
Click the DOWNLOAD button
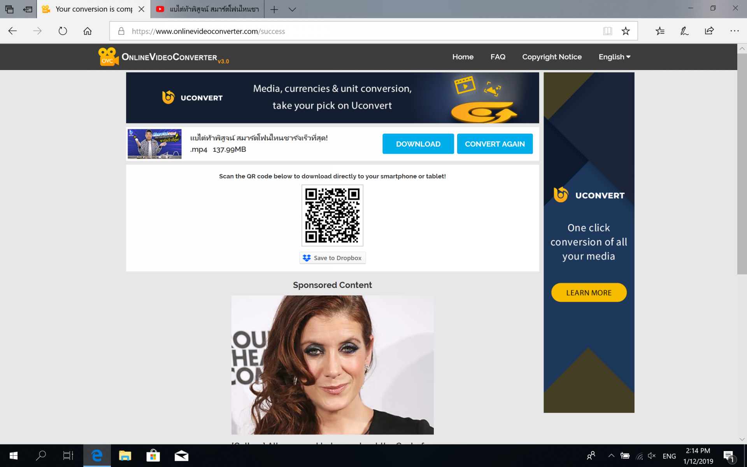tap(418, 144)
